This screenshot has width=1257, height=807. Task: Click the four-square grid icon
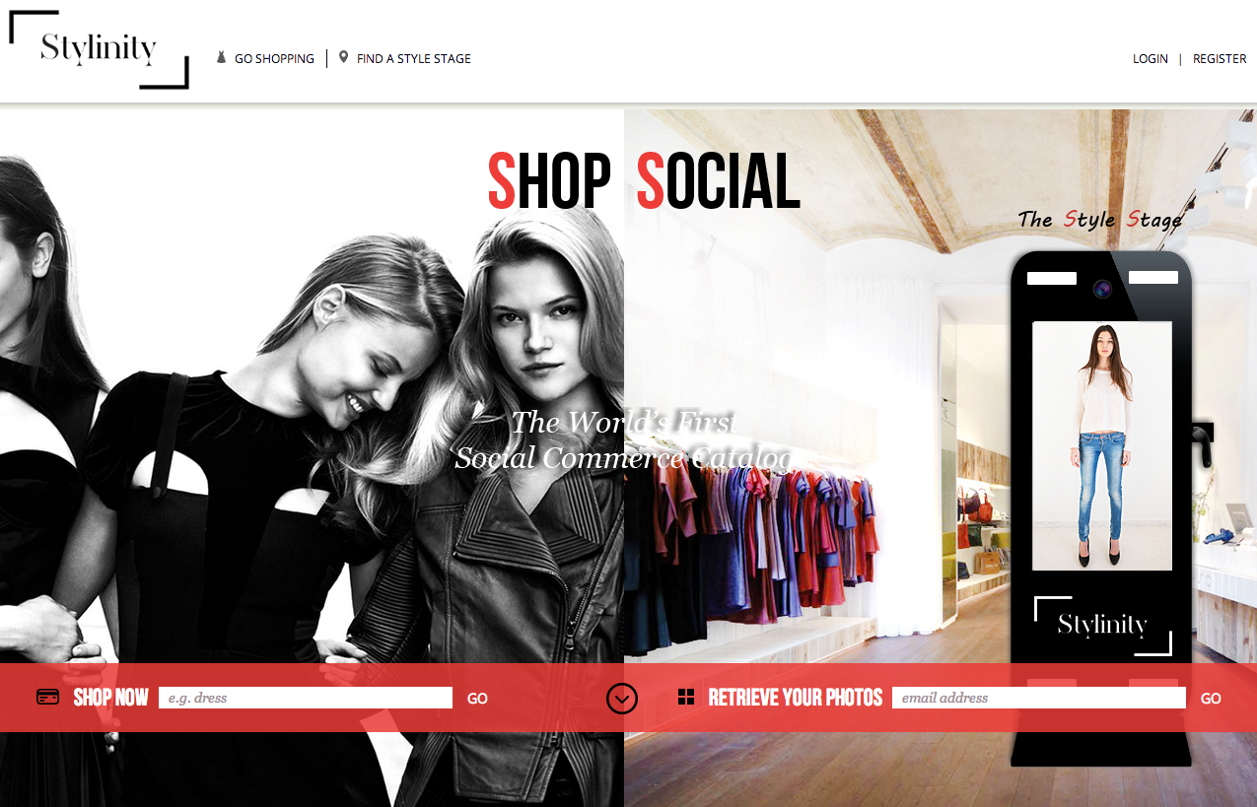tap(686, 698)
